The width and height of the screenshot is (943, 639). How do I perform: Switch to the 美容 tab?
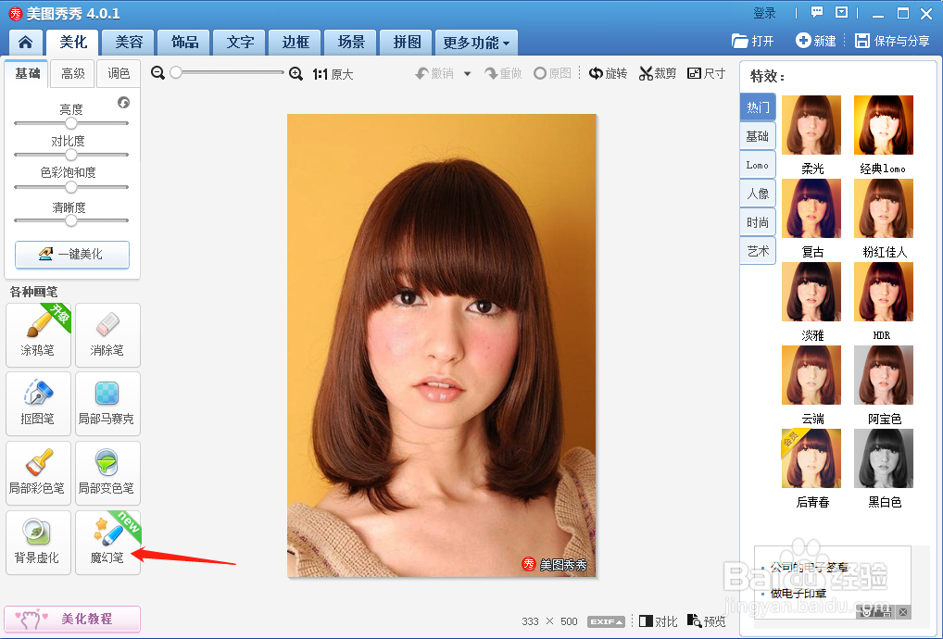pyautogui.click(x=129, y=42)
